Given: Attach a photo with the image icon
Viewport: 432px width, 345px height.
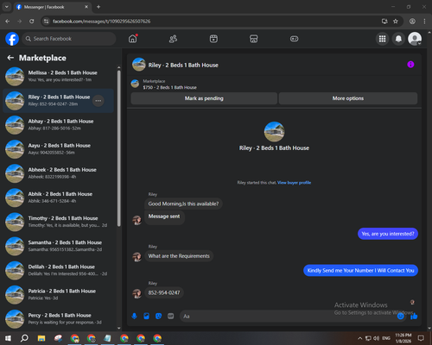Looking at the screenshot, I should [146, 317].
